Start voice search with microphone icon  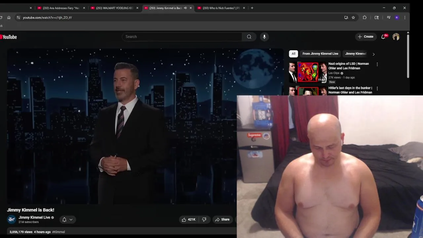pyautogui.click(x=264, y=37)
